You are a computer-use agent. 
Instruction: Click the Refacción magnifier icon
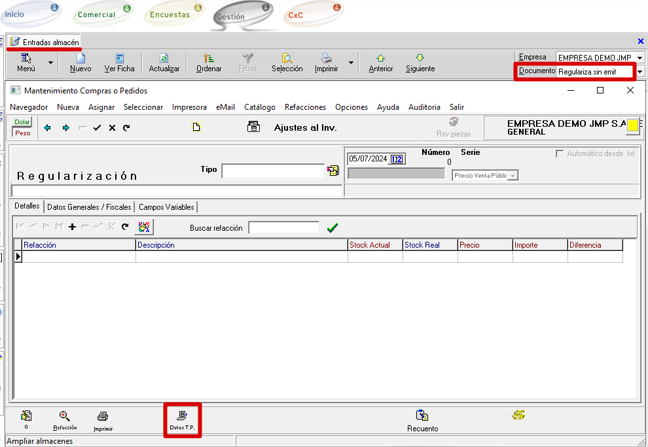tap(64, 416)
